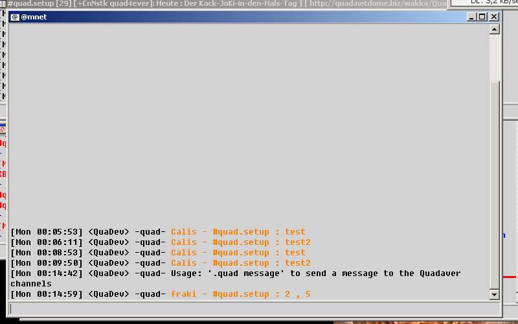Click the Calis test2 message at 00:06:11

(240, 242)
